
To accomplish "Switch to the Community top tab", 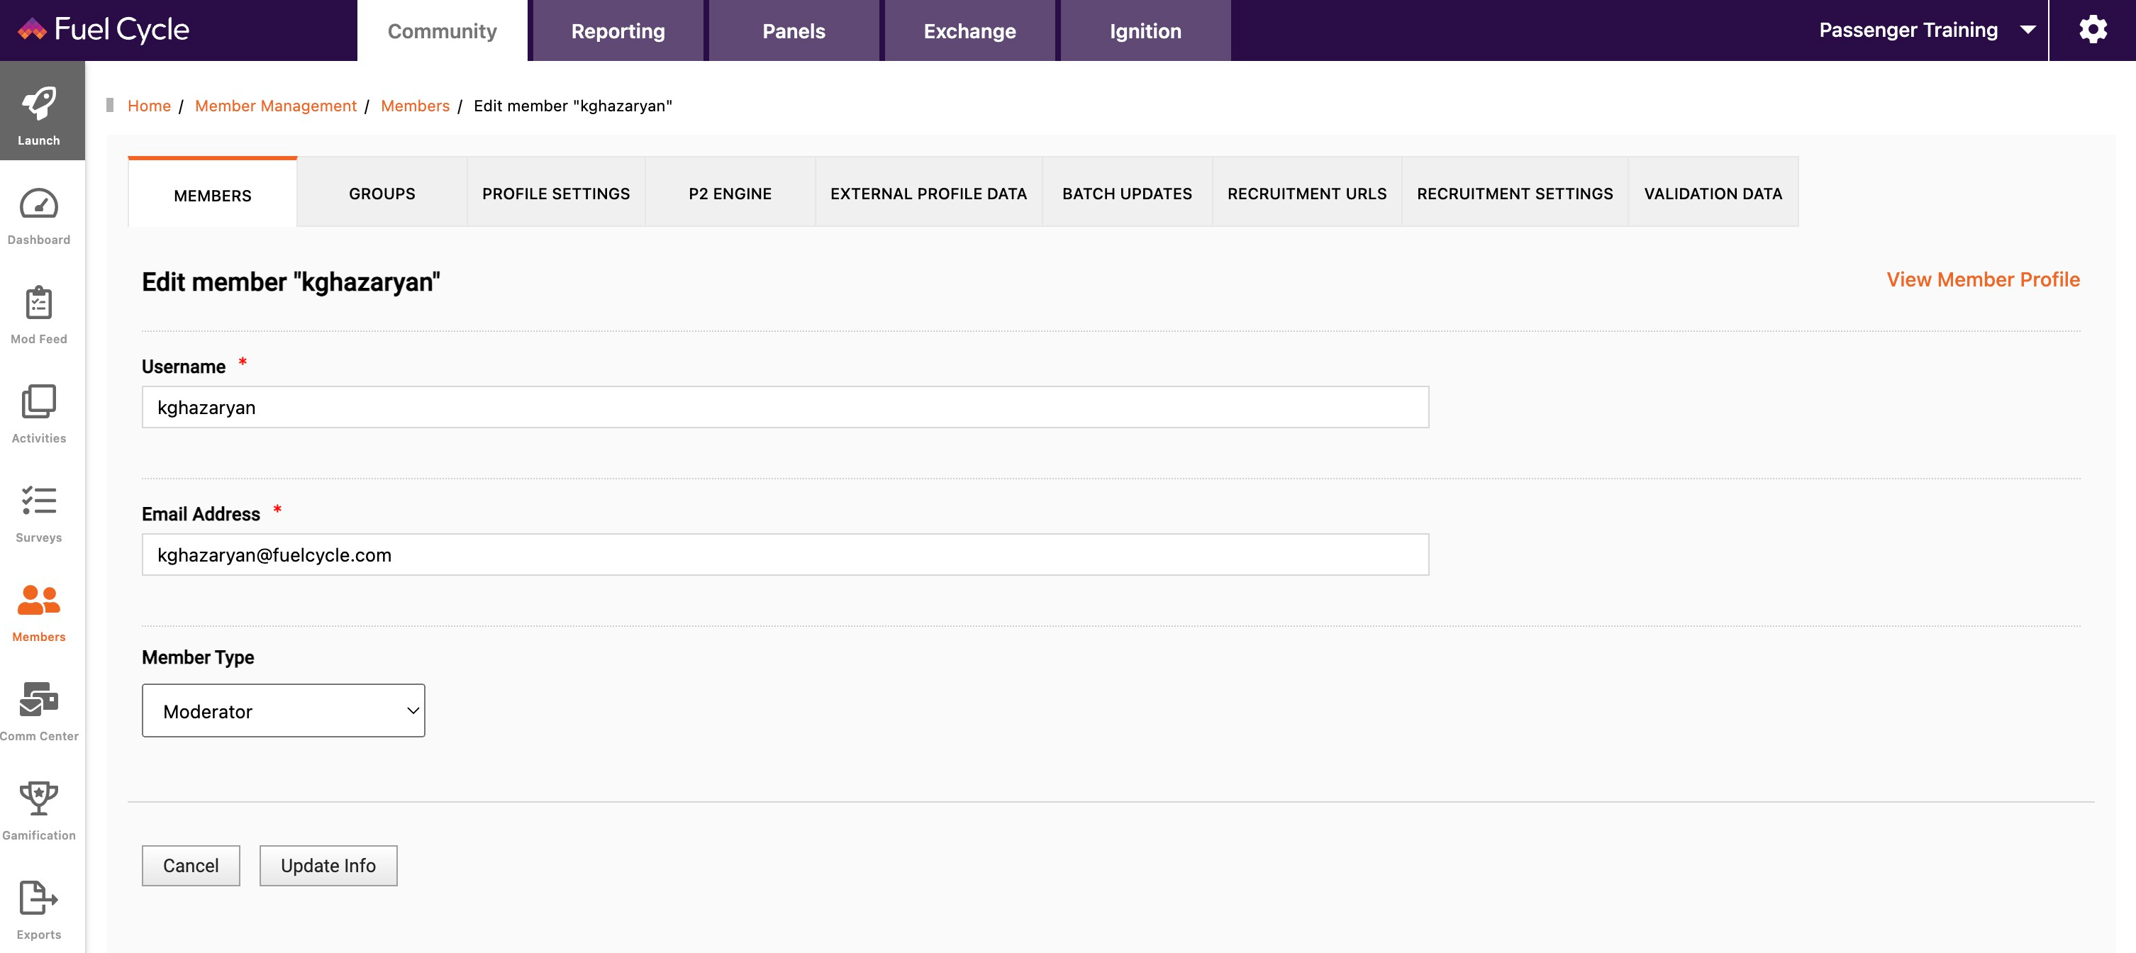I will 442,30.
